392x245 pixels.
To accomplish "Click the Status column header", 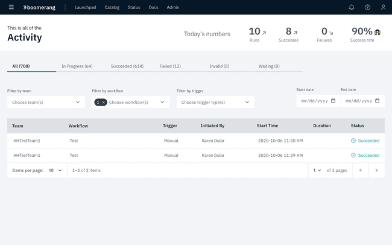I will tap(357, 126).
